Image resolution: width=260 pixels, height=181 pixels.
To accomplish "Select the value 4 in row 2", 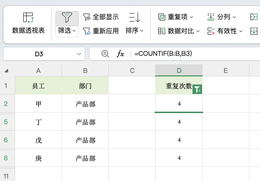I will (179, 104).
